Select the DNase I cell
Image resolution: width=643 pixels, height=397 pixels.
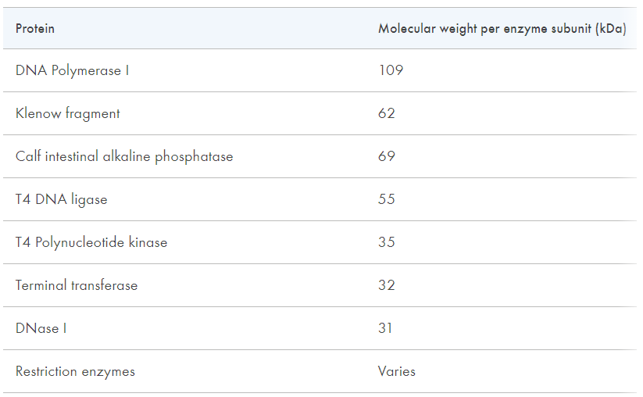[x=41, y=328]
